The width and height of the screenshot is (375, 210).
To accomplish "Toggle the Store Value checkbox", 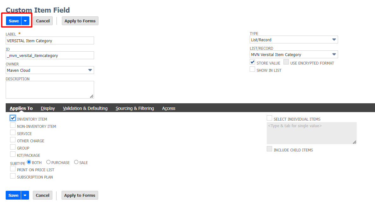I will pos(253,62).
